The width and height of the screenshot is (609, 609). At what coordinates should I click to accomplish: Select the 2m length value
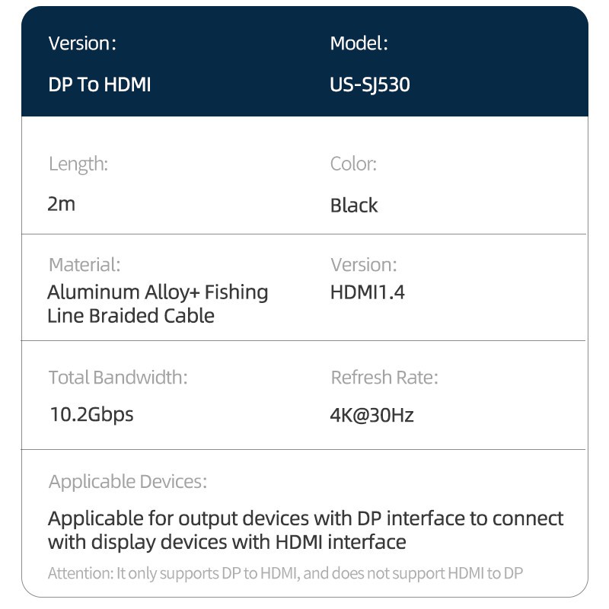[62, 204]
